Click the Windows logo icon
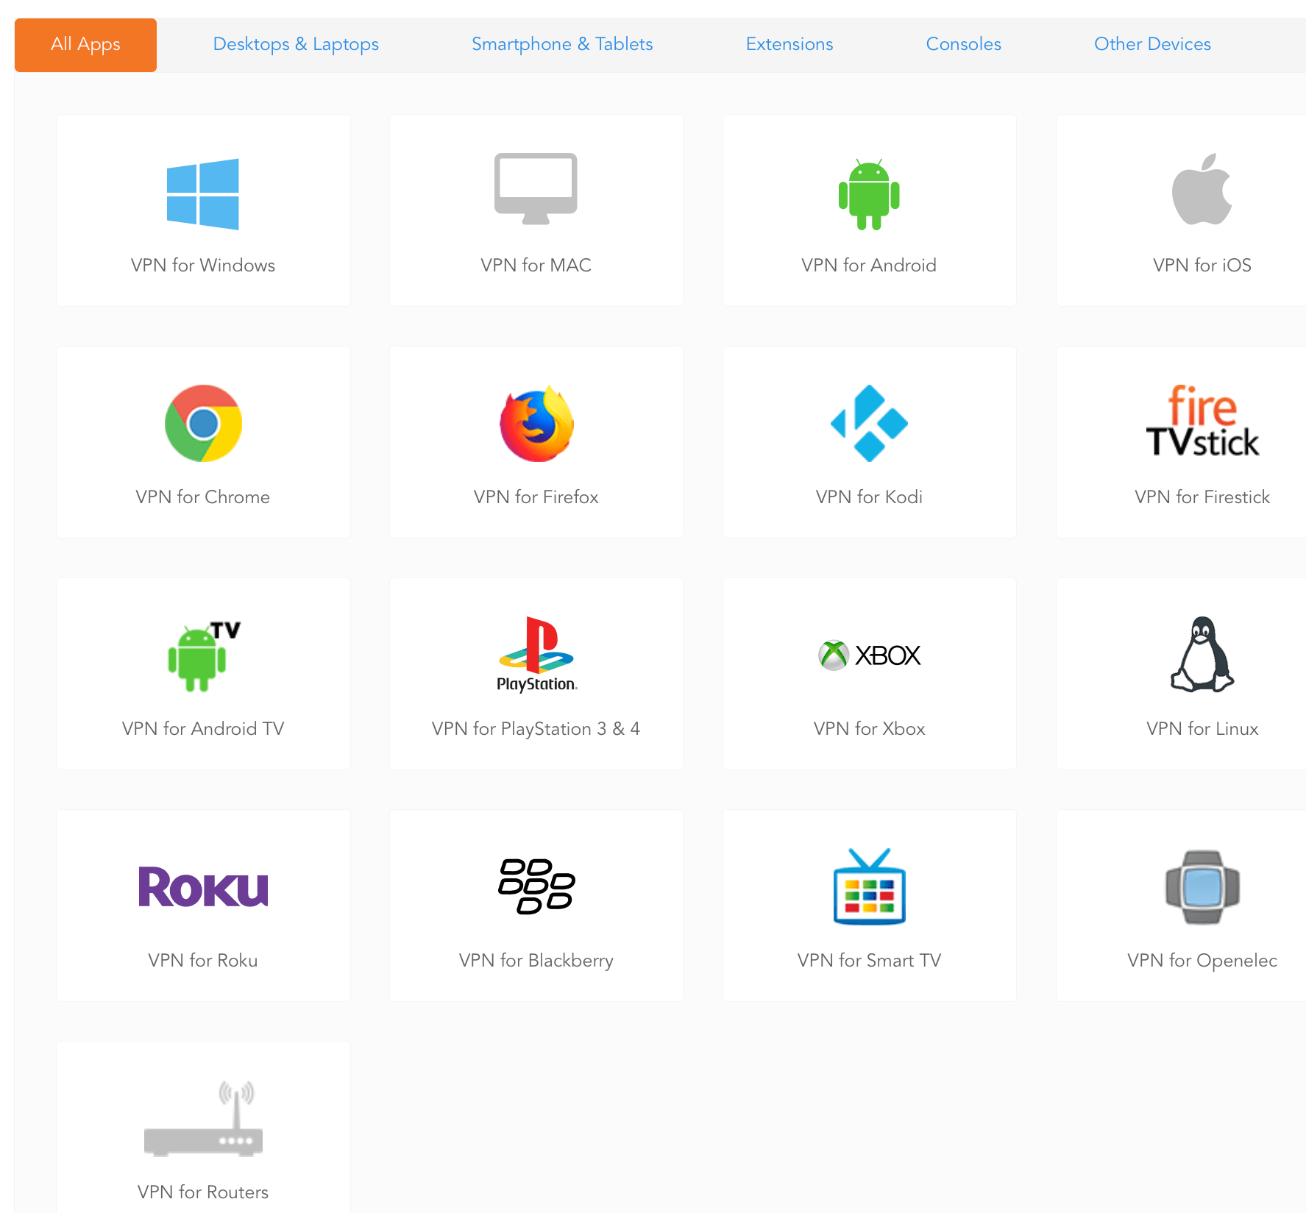The height and width of the screenshot is (1213, 1306). point(203,194)
